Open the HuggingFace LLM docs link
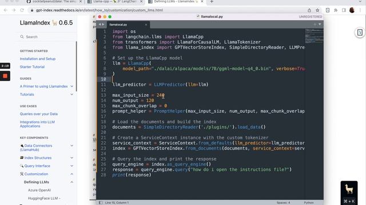 pos(44,198)
